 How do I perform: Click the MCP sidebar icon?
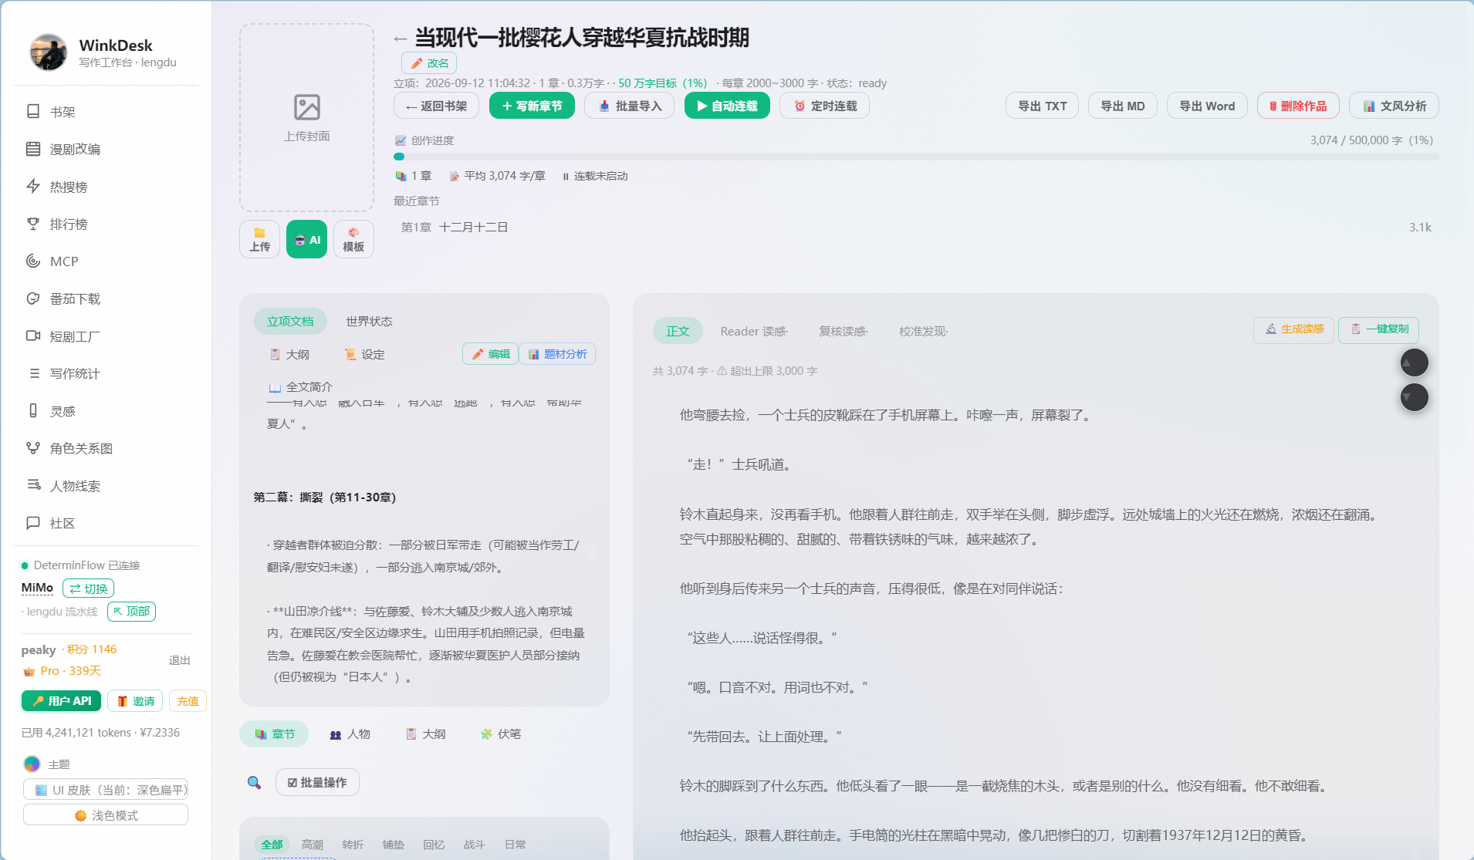tap(33, 261)
